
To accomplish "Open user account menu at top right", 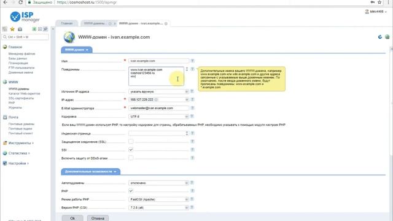I will coord(376,12).
